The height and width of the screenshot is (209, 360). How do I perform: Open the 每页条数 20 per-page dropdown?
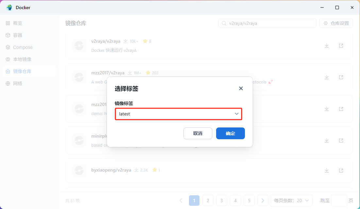291,201
